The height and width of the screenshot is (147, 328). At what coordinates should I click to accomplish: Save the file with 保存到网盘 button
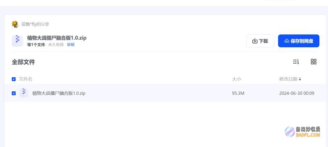[x=299, y=41]
